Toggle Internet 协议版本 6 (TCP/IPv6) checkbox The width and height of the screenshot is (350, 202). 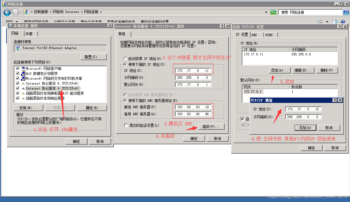click(18, 83)
